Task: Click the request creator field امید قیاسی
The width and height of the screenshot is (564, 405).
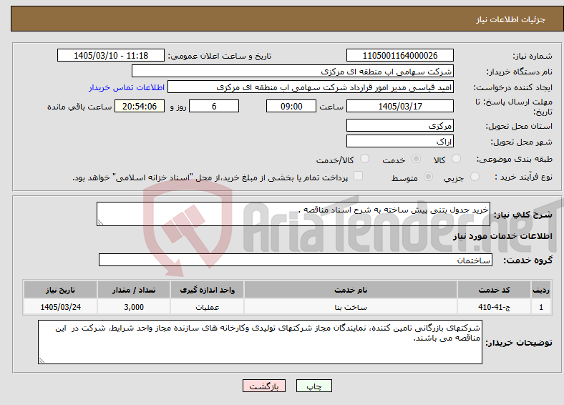Action: [311, 87]
